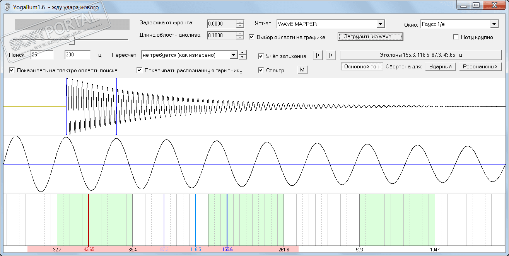Toggle 'Учёт затухания' checkbox
509x256 pixels.
coord(261,56)
